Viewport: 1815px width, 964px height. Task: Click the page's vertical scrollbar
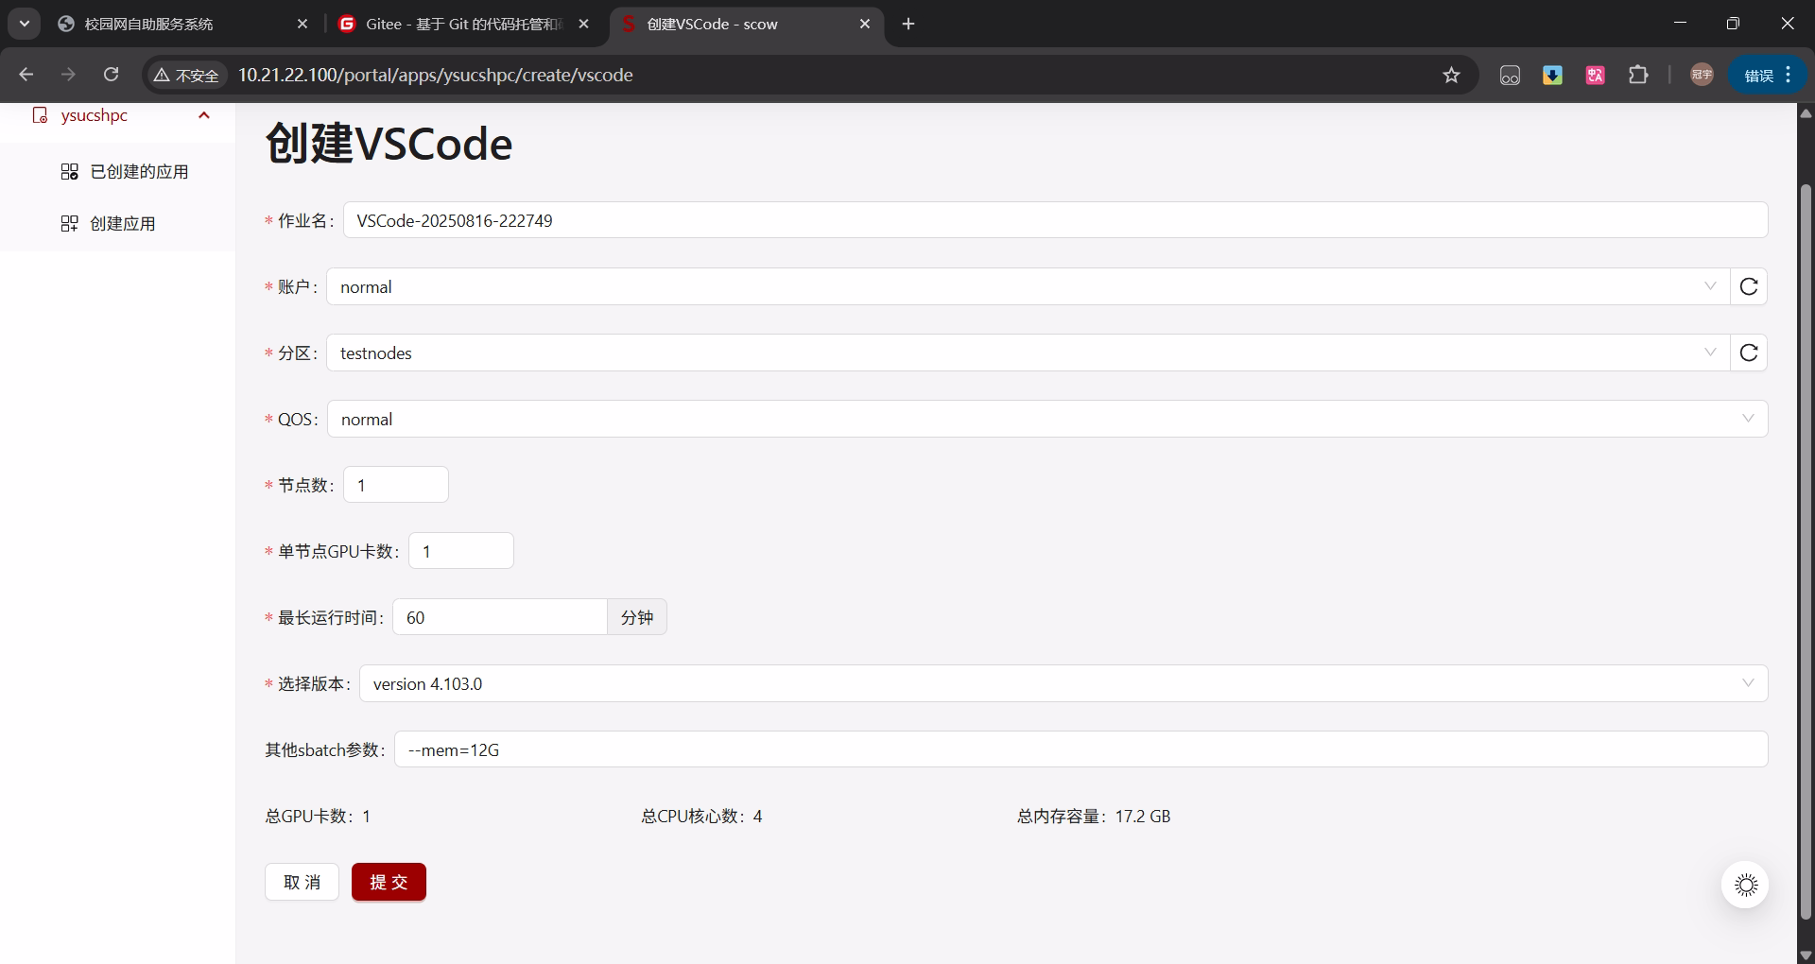[x=1805, y=548]
